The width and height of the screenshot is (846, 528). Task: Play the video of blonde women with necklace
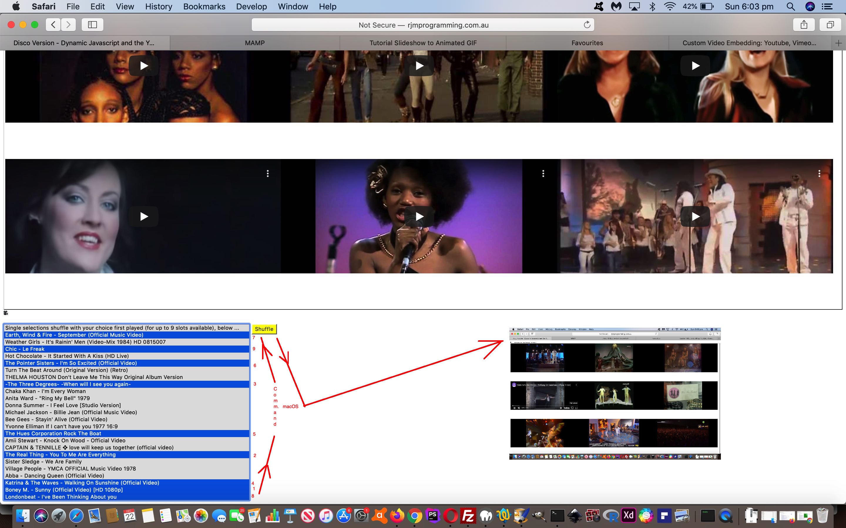(x=695, y=66)
